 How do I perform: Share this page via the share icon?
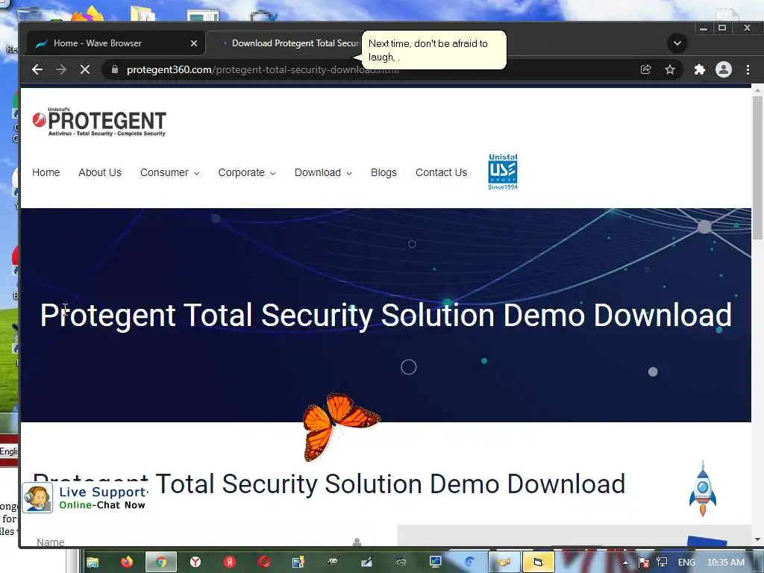pos(645,69)
